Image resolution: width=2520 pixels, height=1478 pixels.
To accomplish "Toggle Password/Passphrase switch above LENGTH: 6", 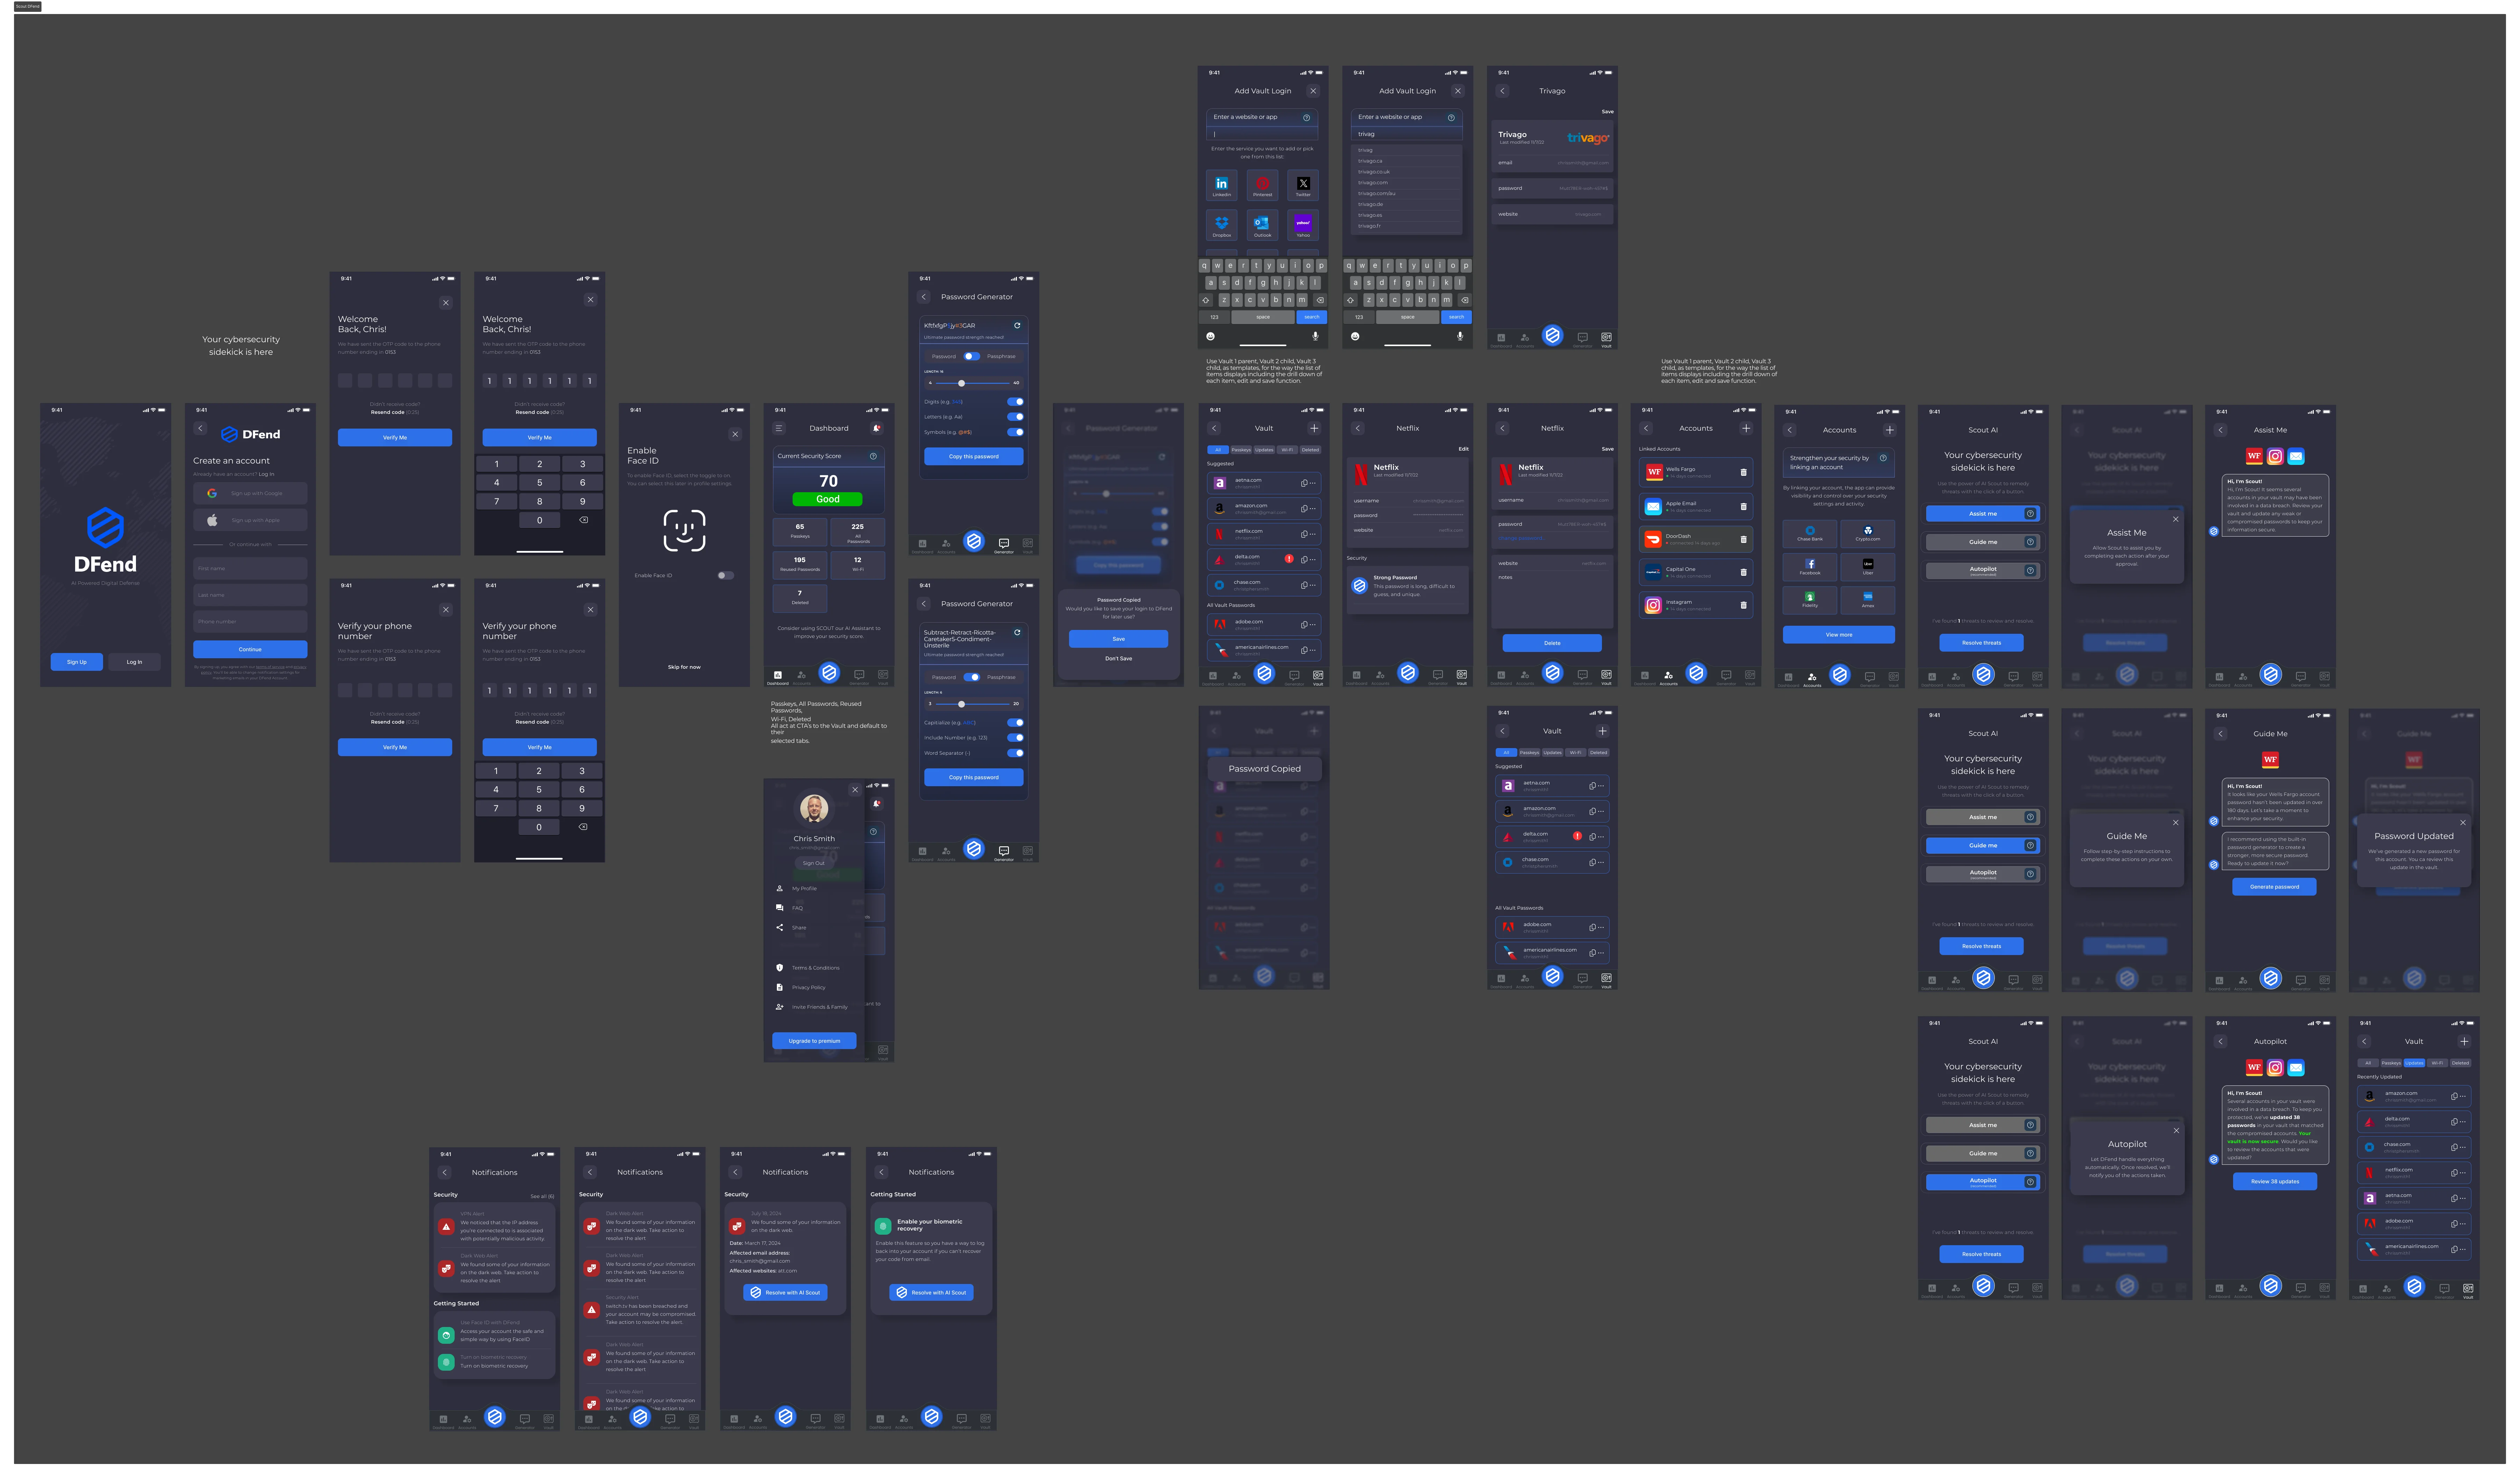I will point(971,677).
